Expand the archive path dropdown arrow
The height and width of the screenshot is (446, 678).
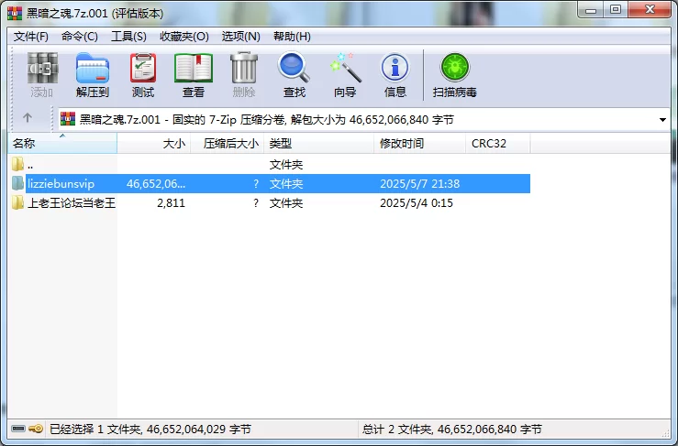(x=662, y=120)
